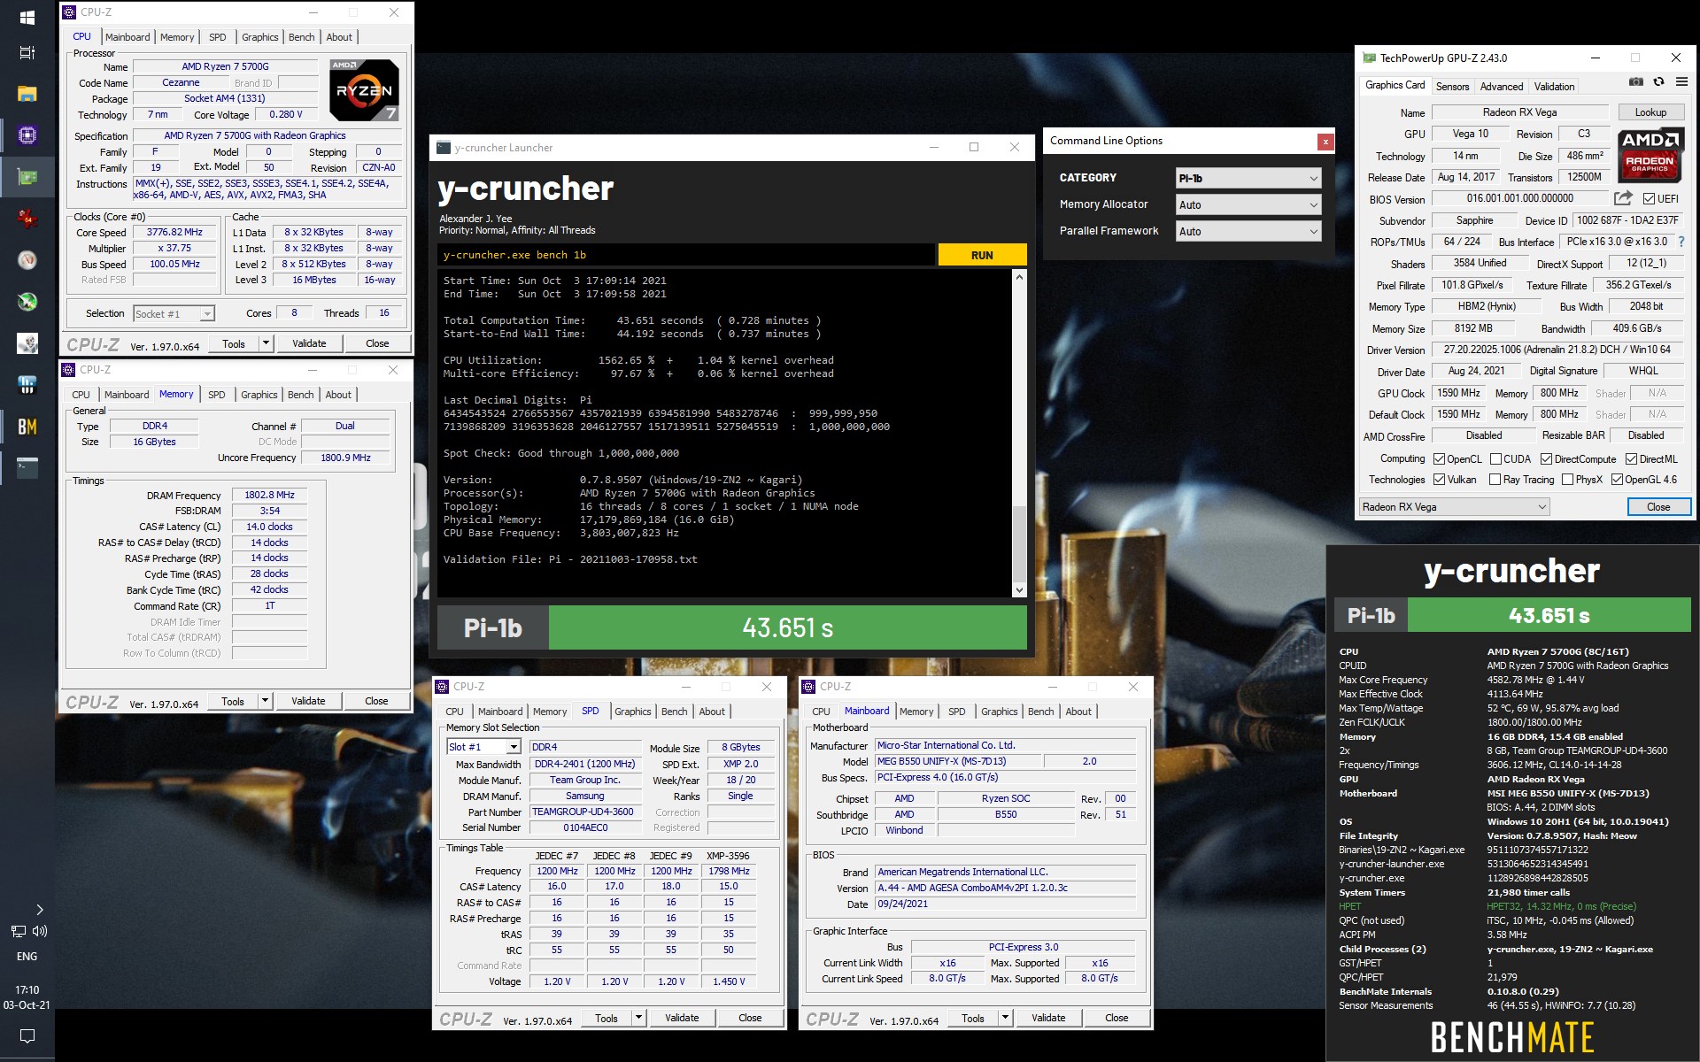Click the y-cruncher.exe bench 1b command field
Viewport: 1700px width, 1062px height.
tap(686, 255)
